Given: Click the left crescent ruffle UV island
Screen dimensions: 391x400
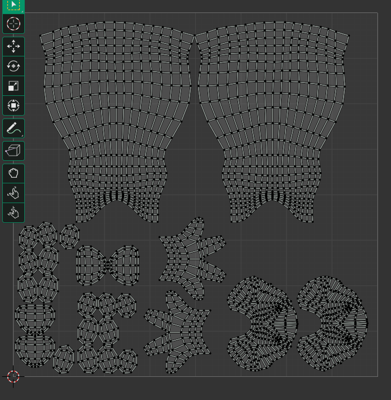Looking at the screenshot, I should (x=263, y=323).
